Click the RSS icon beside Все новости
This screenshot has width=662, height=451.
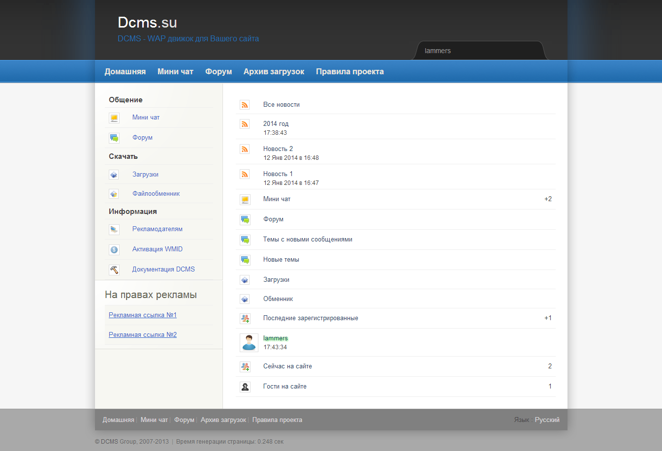(x=245, y=105)
